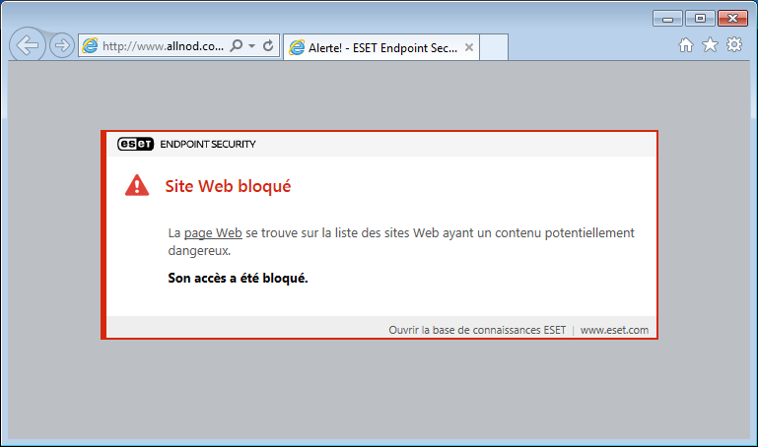Click the search magnifier in address bar
The width and height of the screenshot is (758, 447).
237,46
